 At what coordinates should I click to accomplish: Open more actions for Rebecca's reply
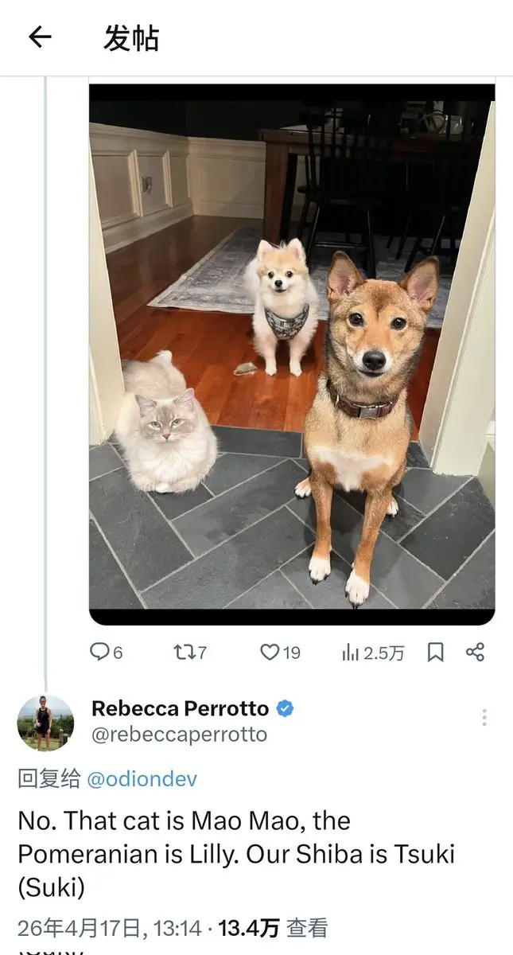coord(486,718)
